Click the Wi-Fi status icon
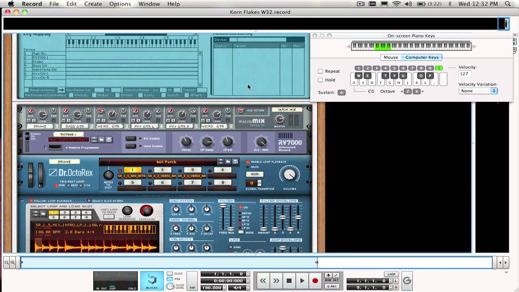This screenshot has height=292, width=519. pyautogui.click(x=397, y=4)
